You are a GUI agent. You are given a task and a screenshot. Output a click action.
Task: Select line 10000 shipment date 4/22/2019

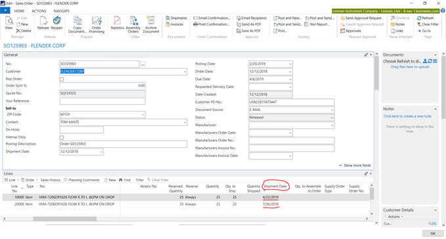point(271,197)
